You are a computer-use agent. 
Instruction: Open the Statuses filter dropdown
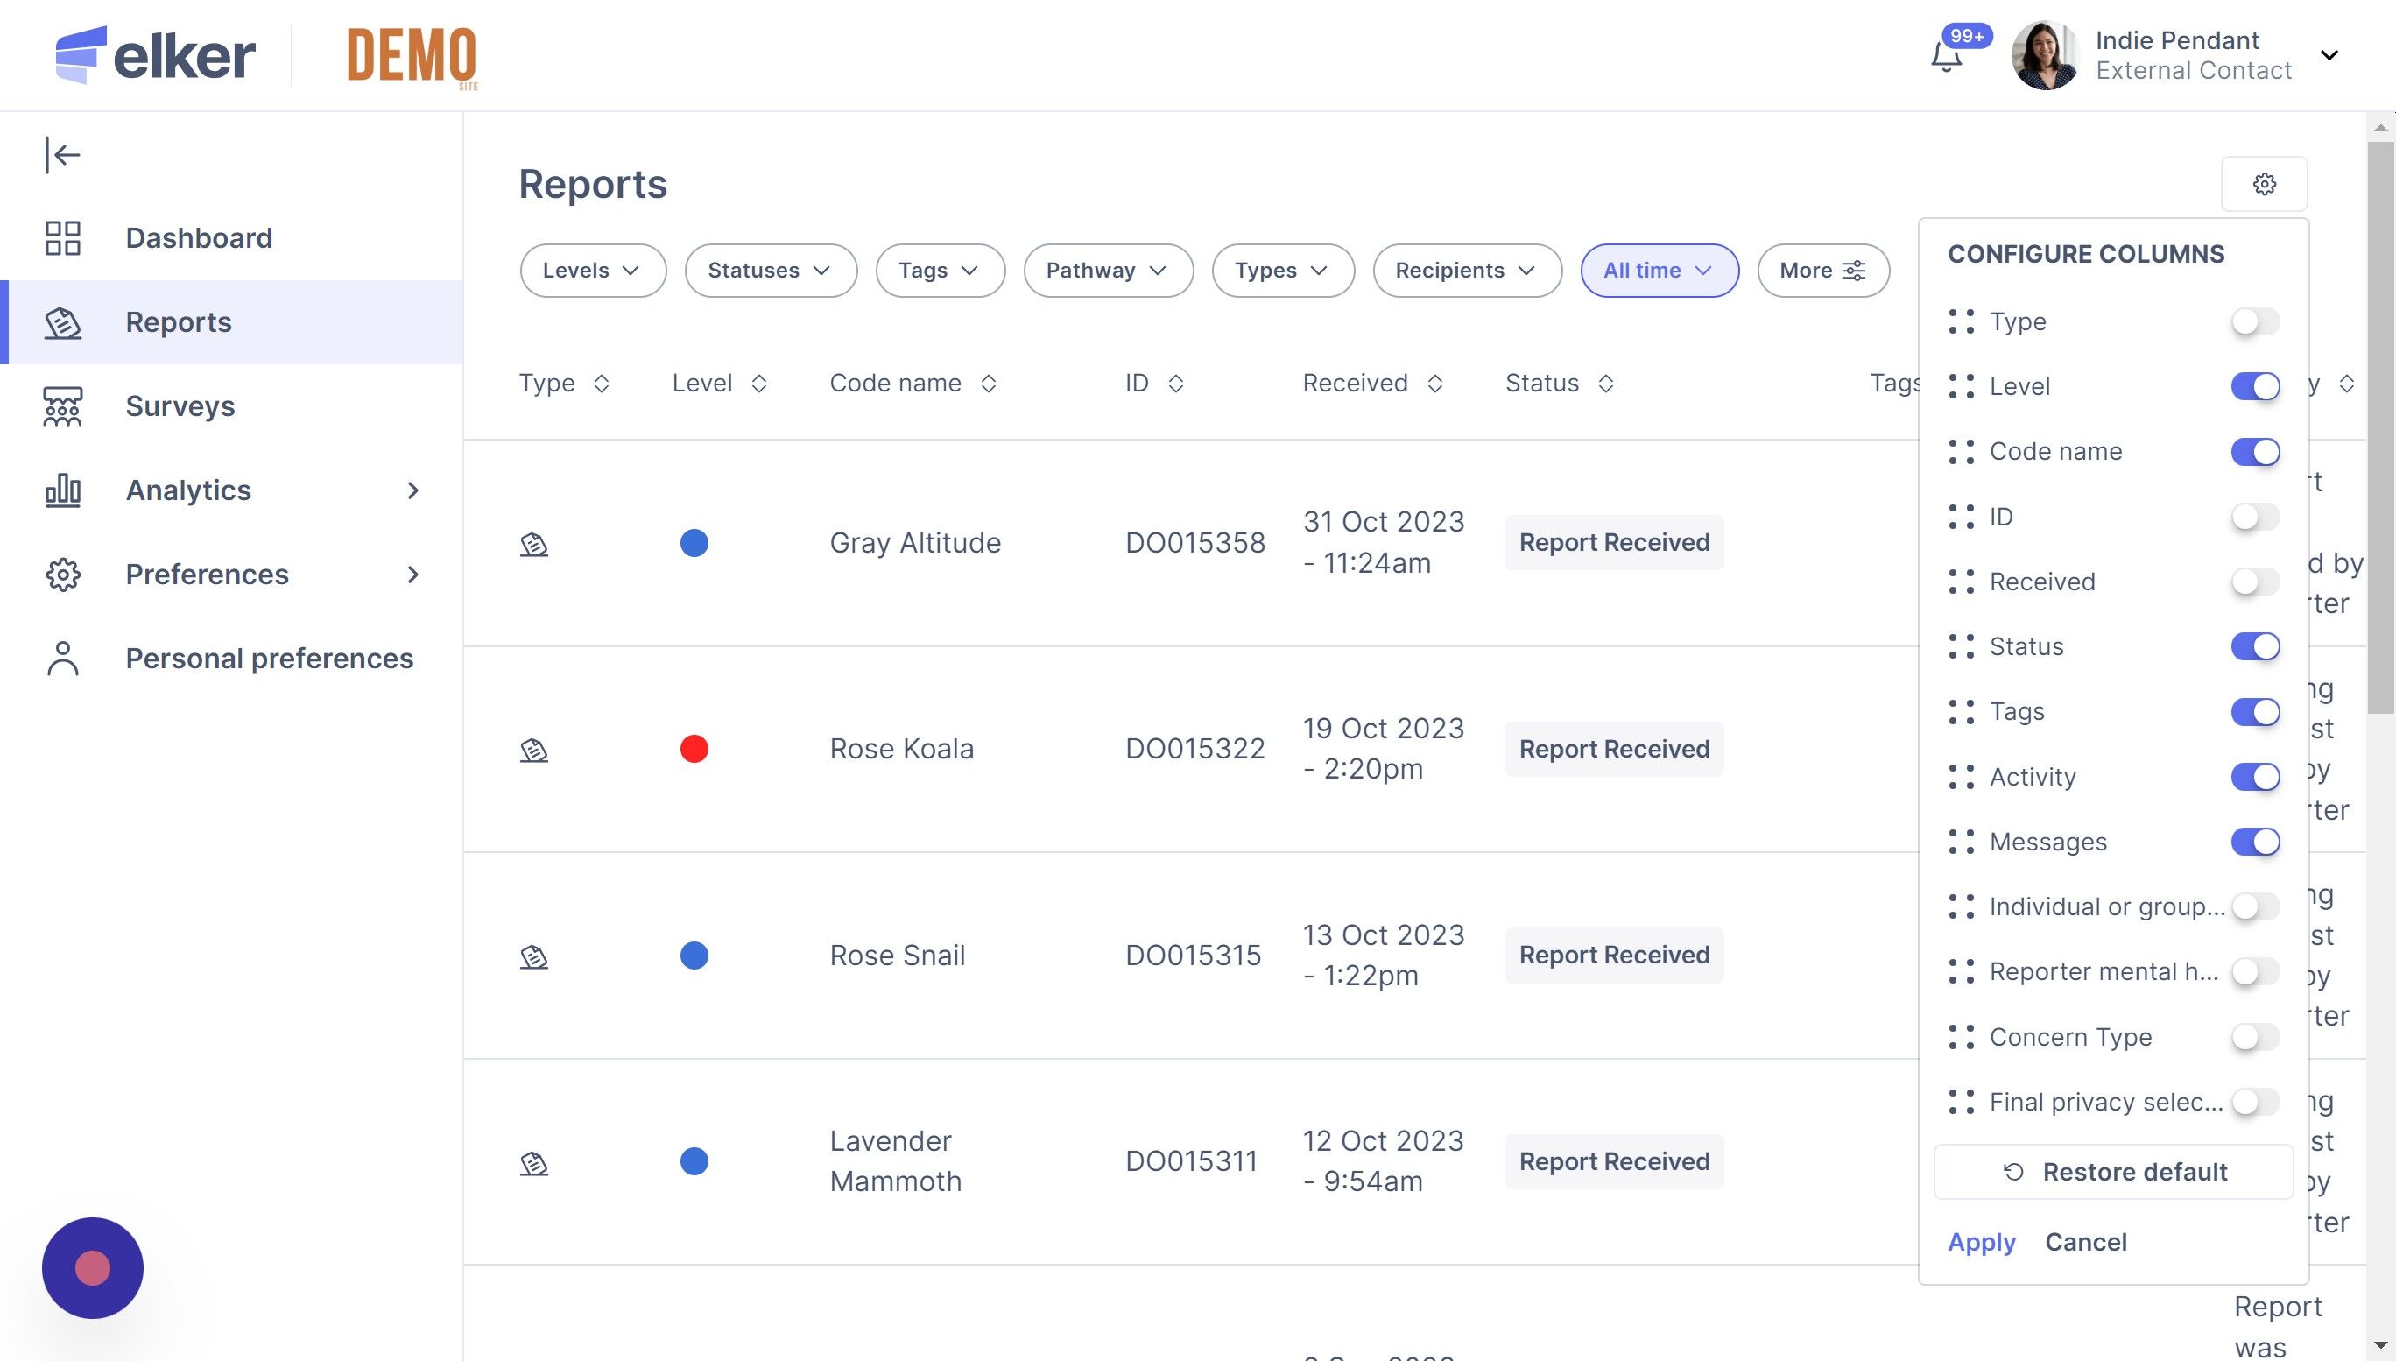(770, 271)
